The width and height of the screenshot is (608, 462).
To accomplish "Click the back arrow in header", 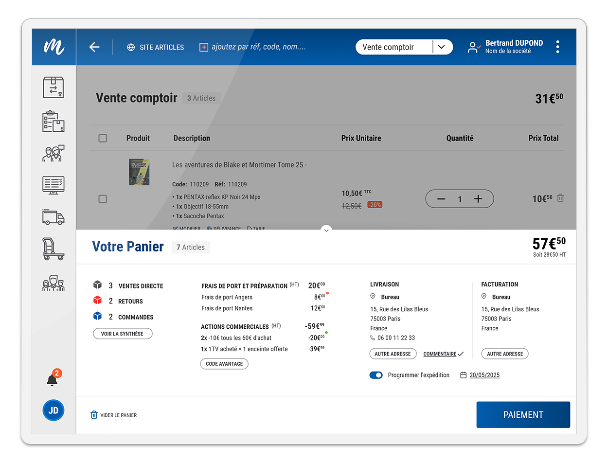I will tap(94, 47).
